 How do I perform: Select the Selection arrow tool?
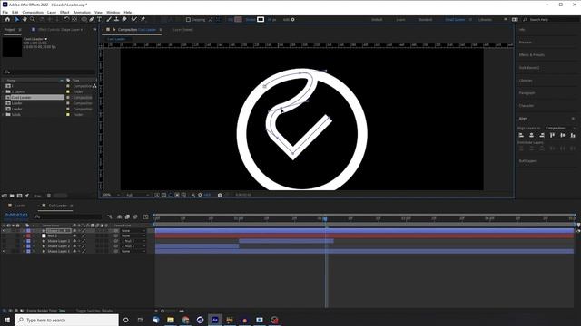tap(17, 19)
